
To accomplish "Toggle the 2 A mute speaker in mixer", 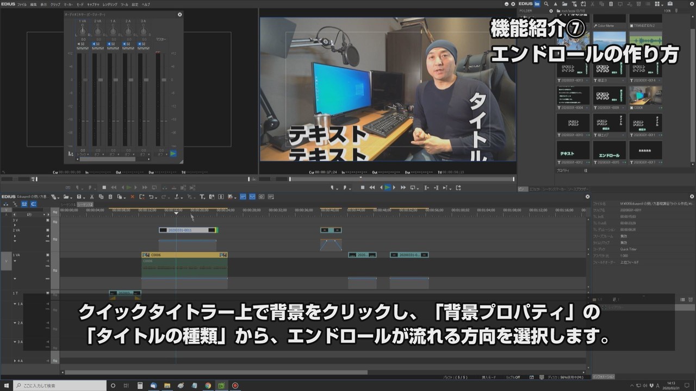I will click(x=125, y=43).
